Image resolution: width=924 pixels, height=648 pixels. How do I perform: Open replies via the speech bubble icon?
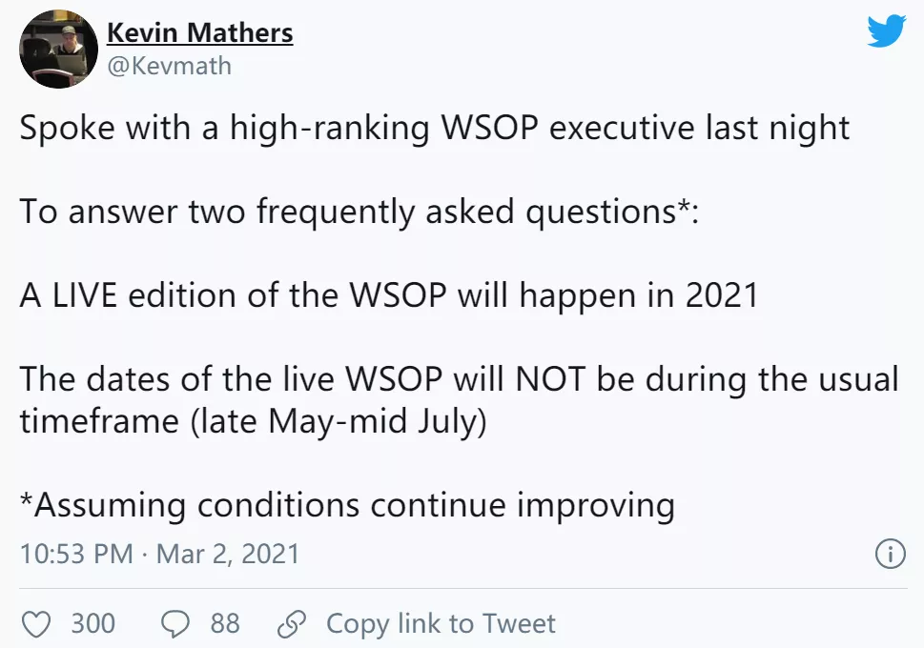[x=175, y=624]
